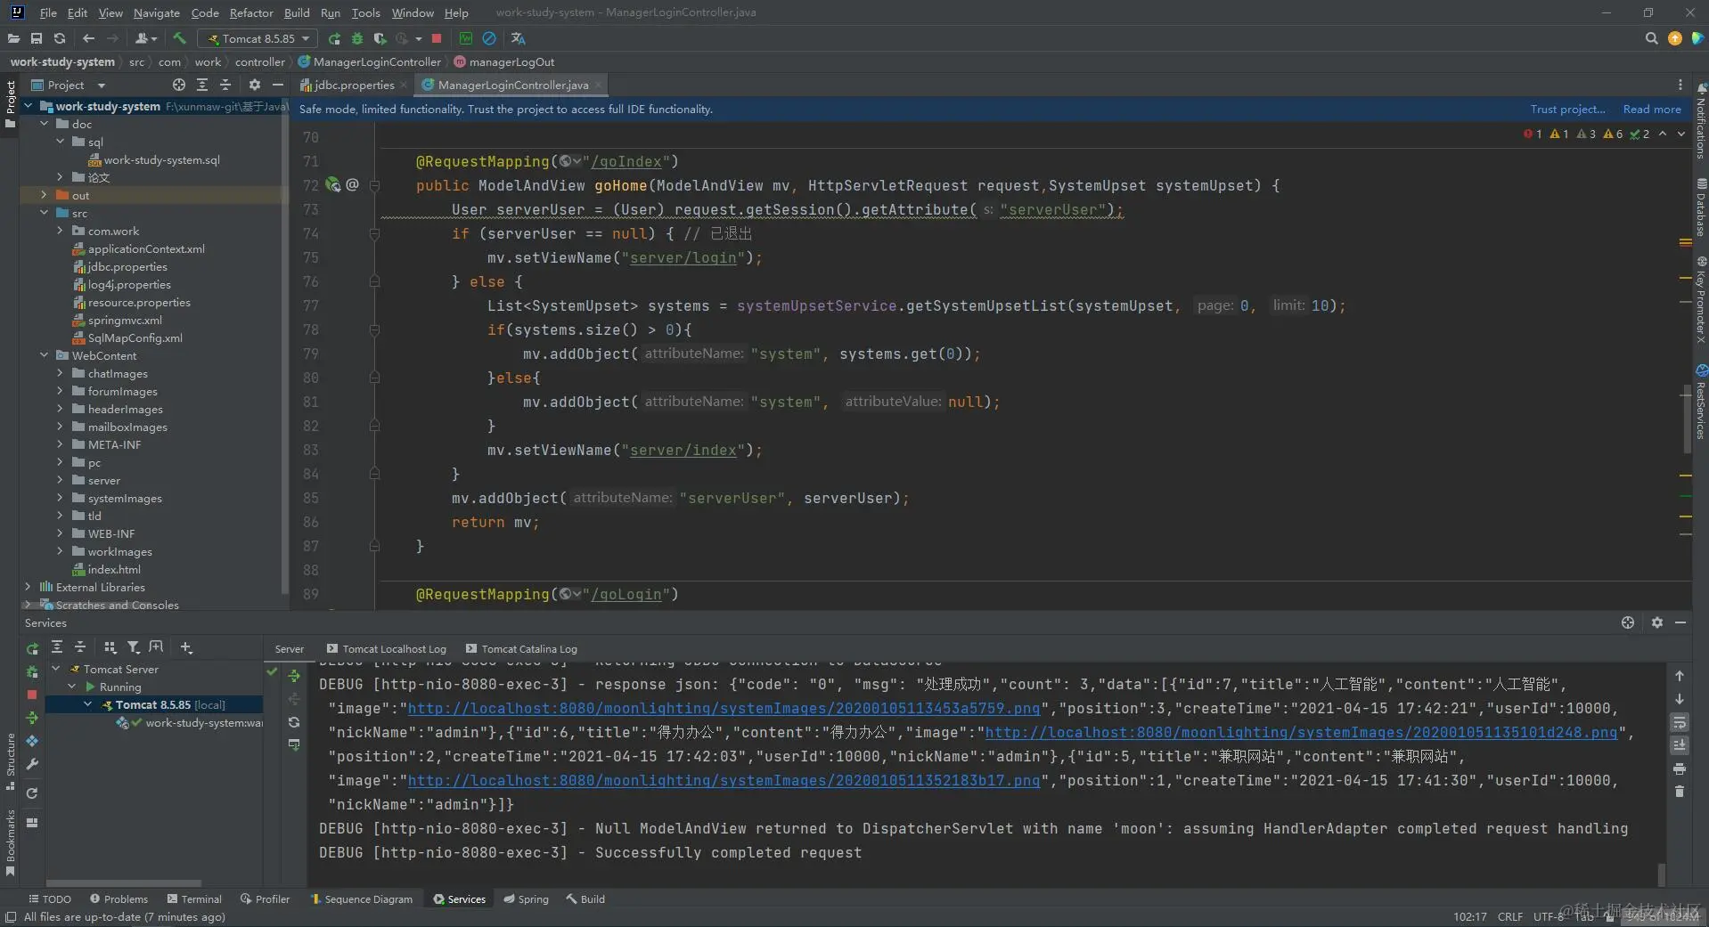Jump to previous console entry with the up arrow
The width and height of the screenshot is (1709, 927).
[x=1680, y=676]
